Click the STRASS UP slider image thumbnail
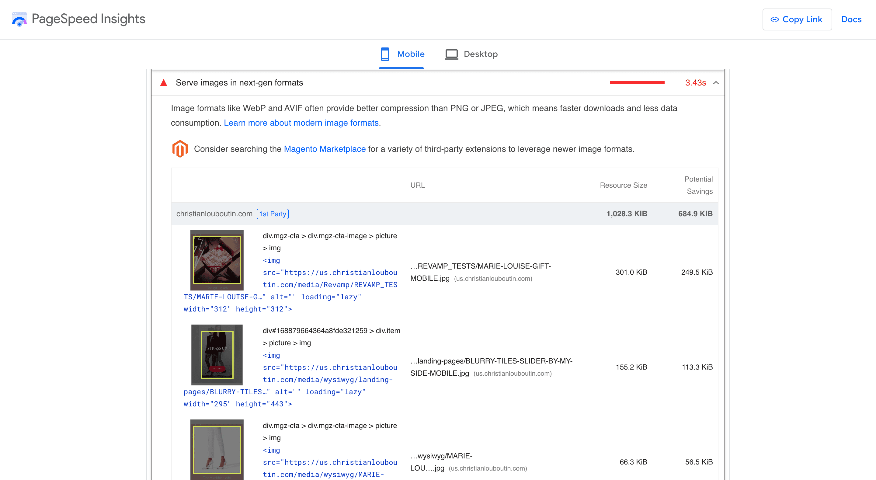876x480 pixels. (x=217, y=354)
